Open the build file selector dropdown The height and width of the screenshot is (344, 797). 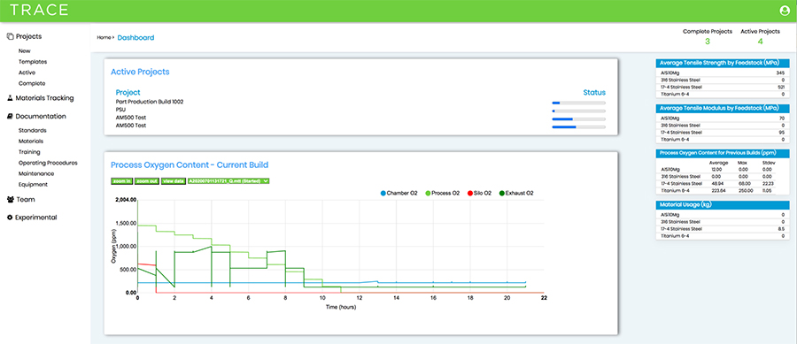click(x=228, y=180)
